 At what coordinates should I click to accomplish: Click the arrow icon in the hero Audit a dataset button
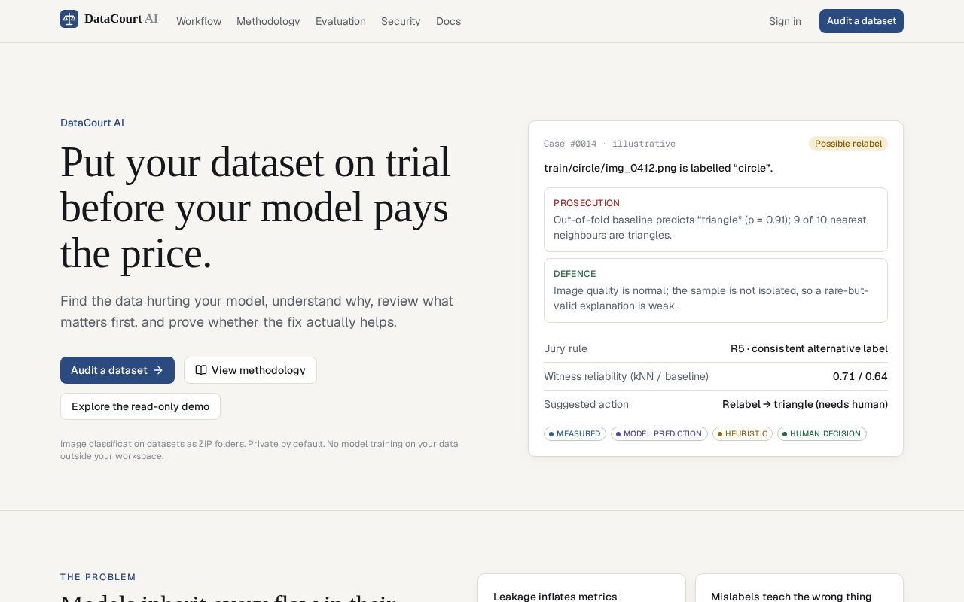(x=158, y=370)
